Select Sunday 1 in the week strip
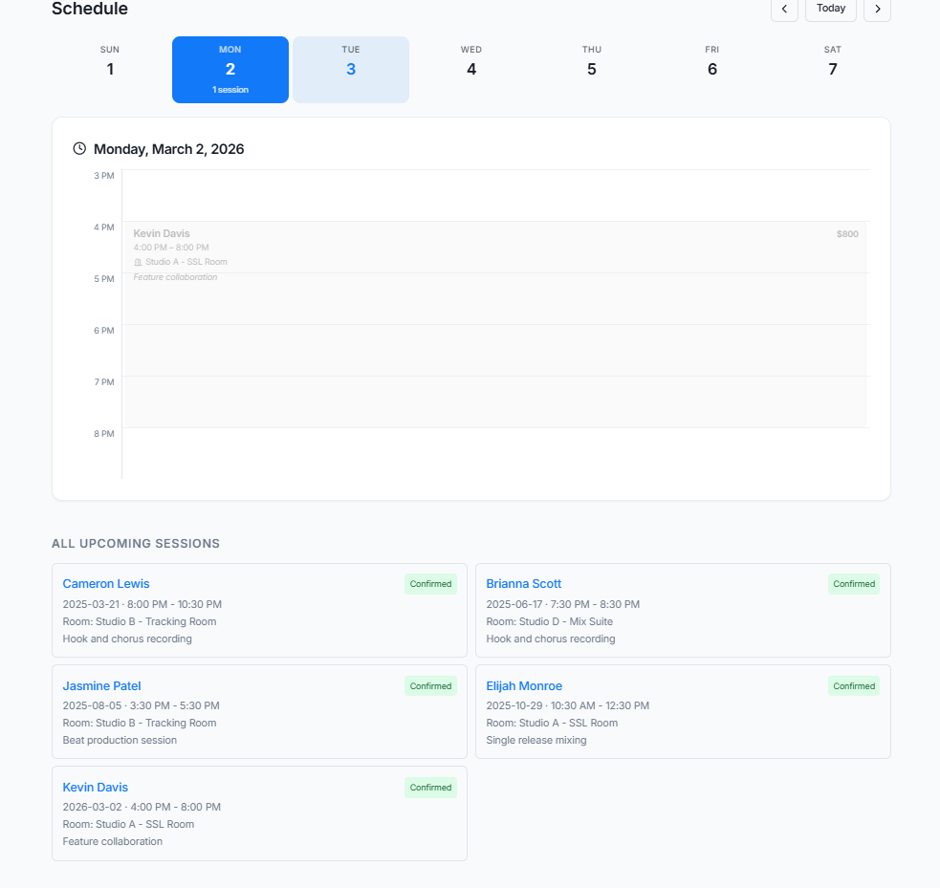Viewport: 940px width, 888px height. click(110, 70)
